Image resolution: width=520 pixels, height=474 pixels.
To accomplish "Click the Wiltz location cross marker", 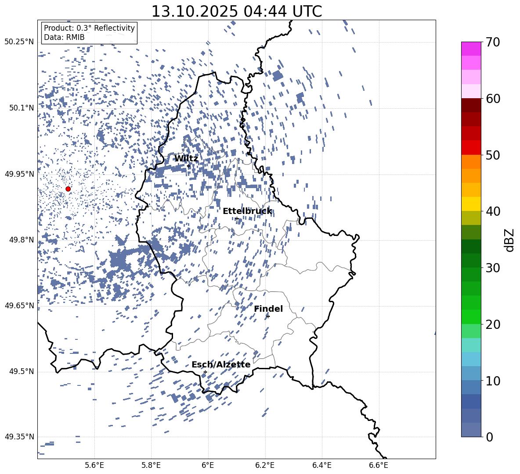I will (189, 166).
